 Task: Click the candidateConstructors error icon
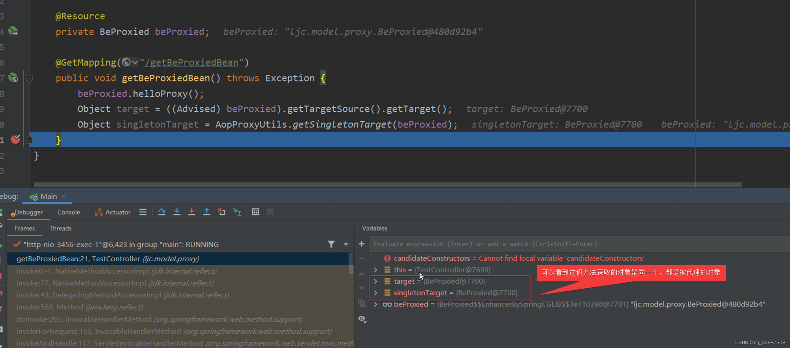pos(387,258)
